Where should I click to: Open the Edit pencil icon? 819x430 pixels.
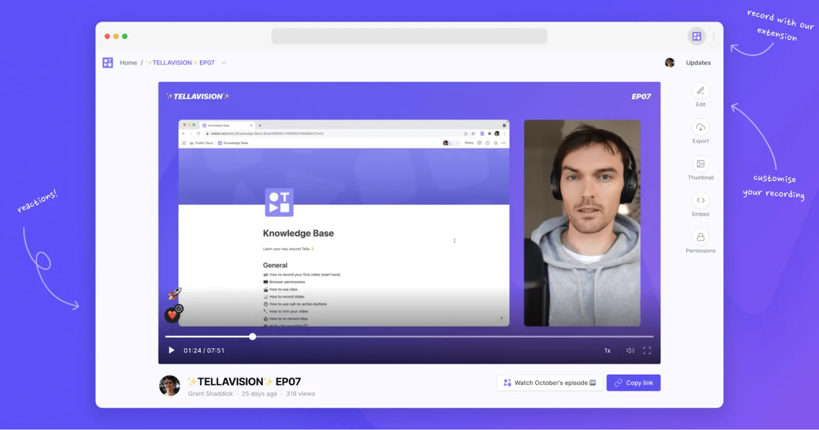tap(700, 91)
